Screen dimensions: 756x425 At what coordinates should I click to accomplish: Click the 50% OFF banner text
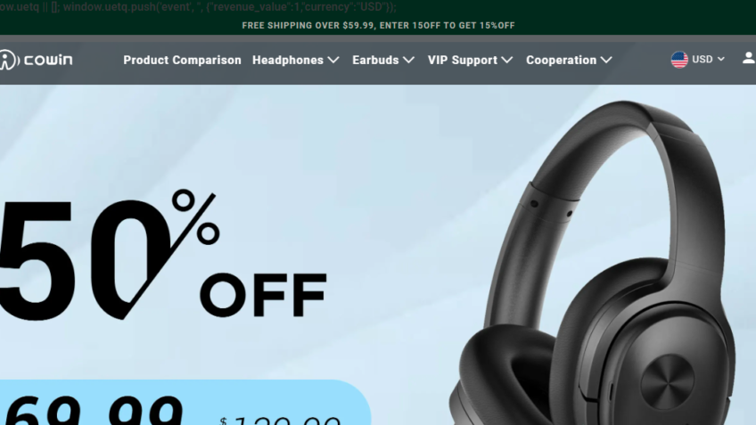tap(163, 255)
